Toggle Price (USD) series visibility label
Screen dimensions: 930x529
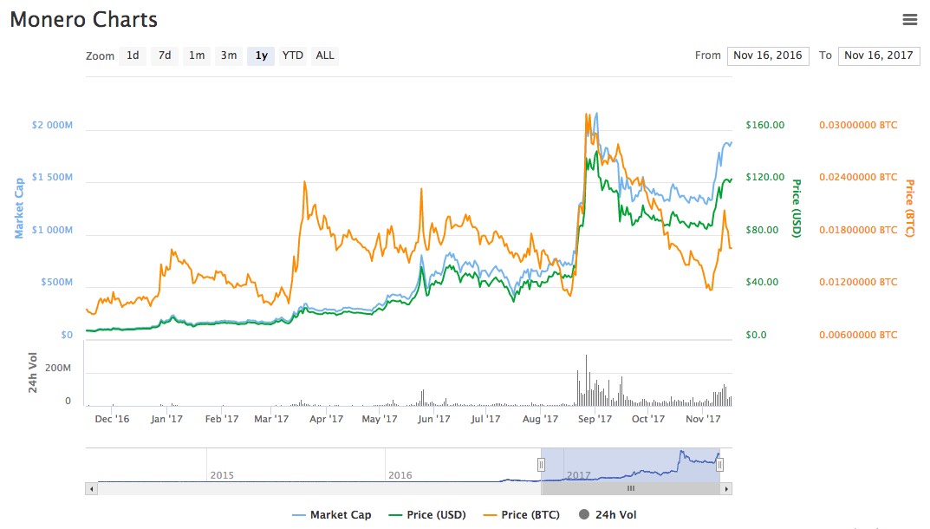(437, 515)
